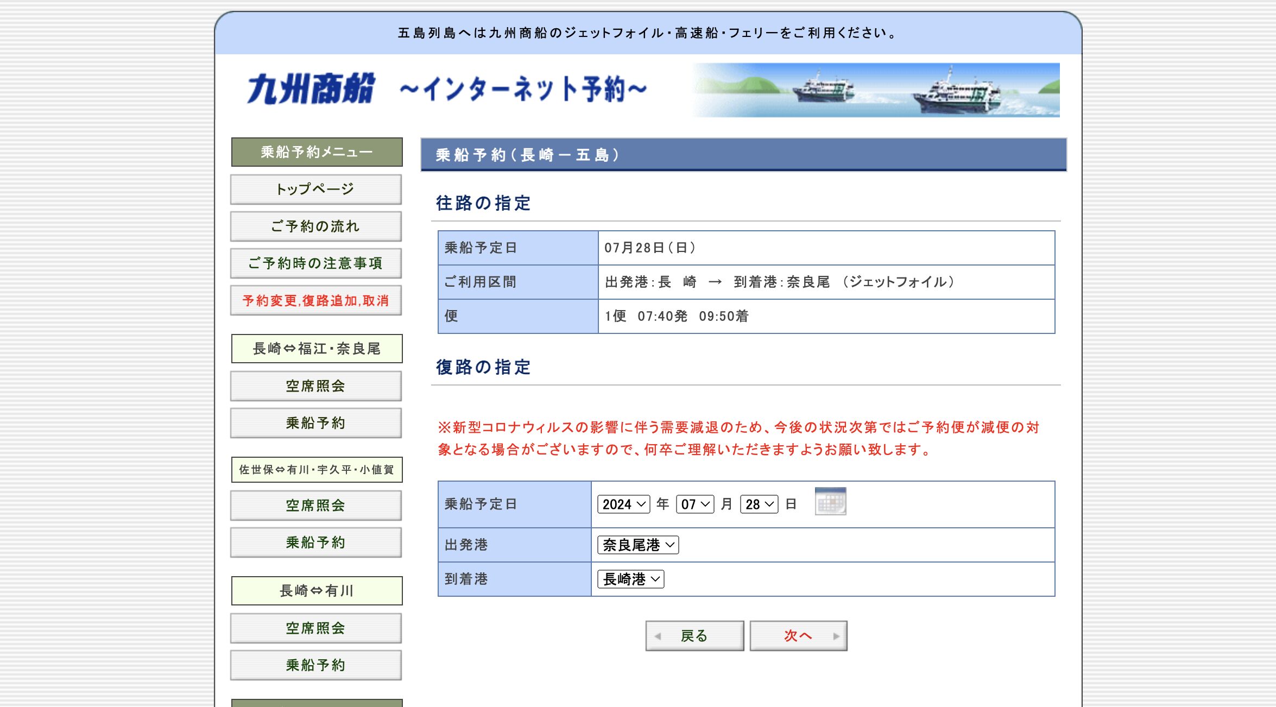Screen dimensions: 1276x707
Task: Click the 戻る back button
Action: pyautogui.click(x=694, y=636)
